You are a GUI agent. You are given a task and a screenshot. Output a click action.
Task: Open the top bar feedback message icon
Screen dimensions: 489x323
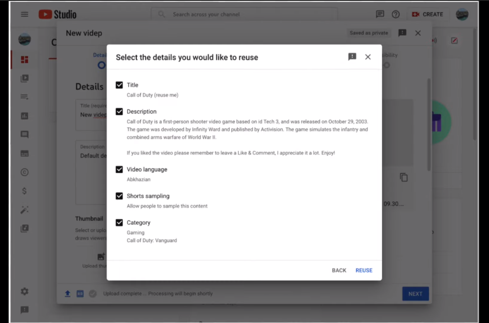pos(380,15)
